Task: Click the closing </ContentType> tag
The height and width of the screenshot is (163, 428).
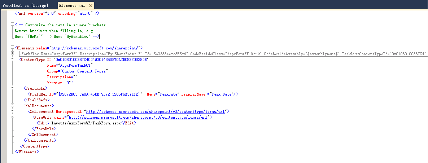Action: (x=34, y=146)
